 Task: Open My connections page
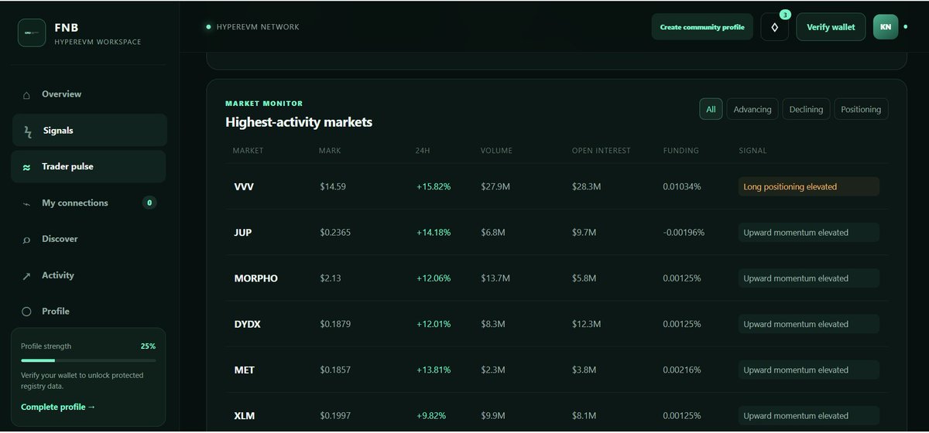(89, 203)
